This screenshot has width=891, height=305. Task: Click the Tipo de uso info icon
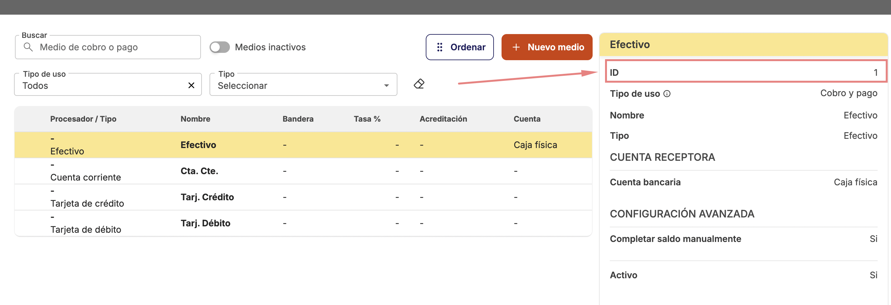point(667,94)
